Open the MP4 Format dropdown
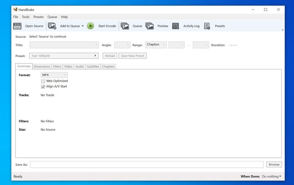The width and height of the screenshot is (294, 185). (54, 75)
